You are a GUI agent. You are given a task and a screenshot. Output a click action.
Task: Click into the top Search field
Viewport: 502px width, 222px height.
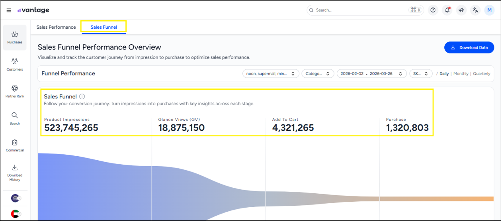tap(360, 10)
